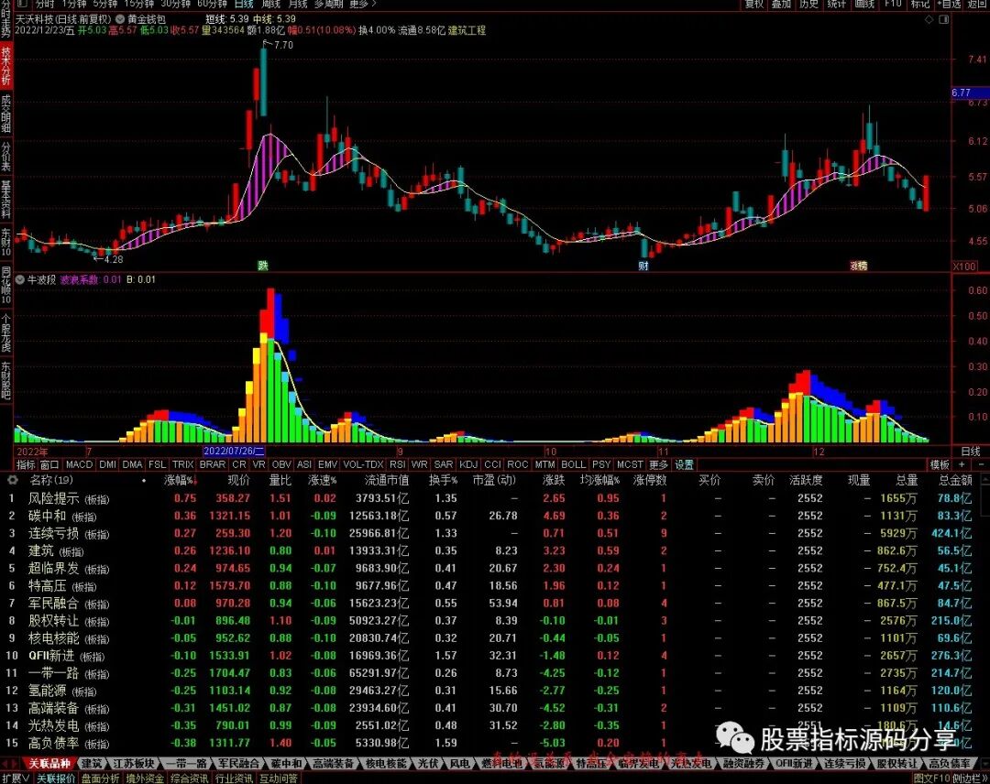Open 基本资料 in left sidebar
Viewport: 990px width, 784px height.
point(6,199)
